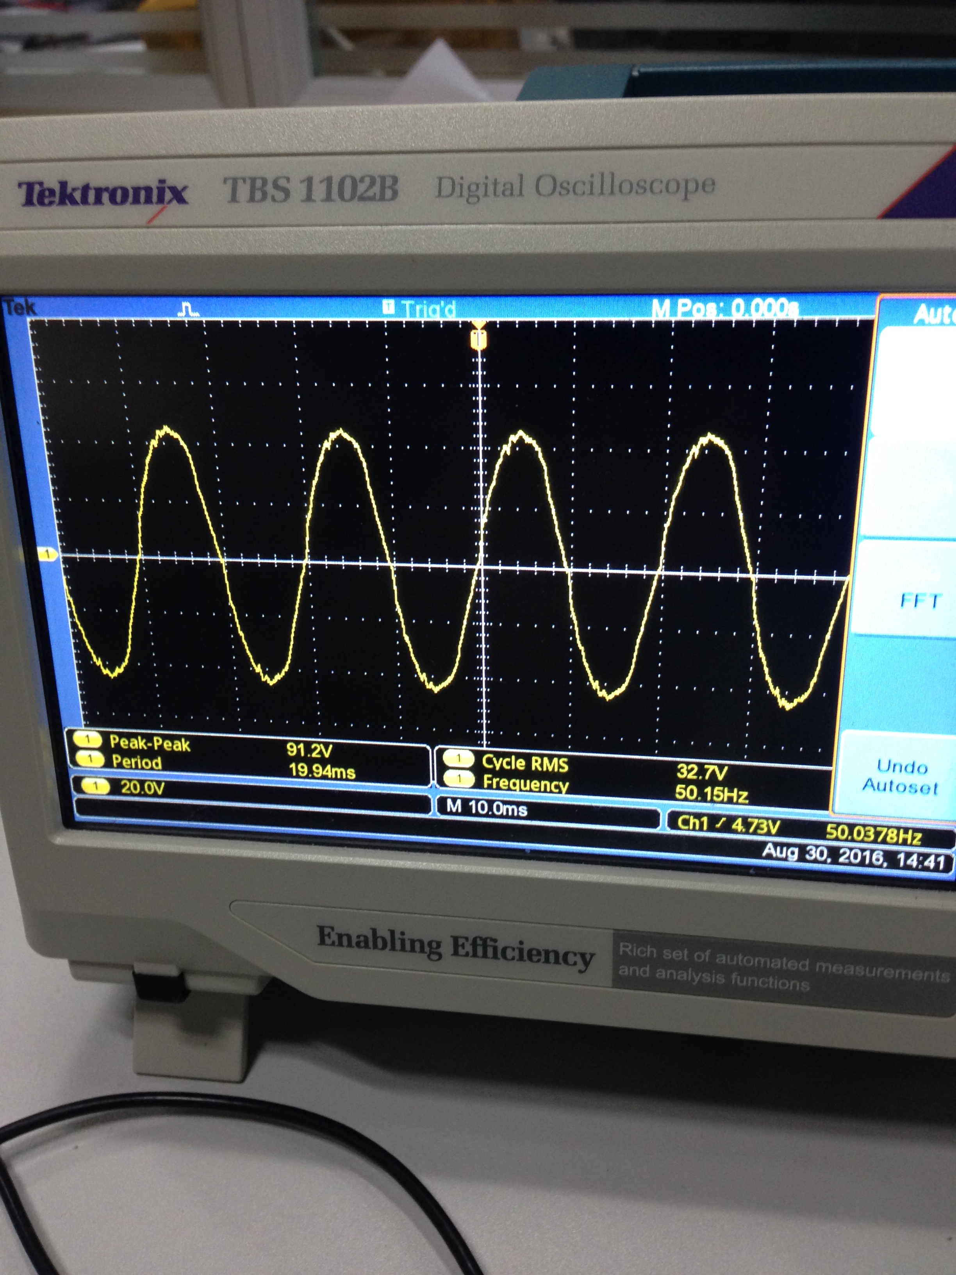The height and width of the screenshot is (1275, 956).
Task: Click the Autoset menu header
Action: 933,315
